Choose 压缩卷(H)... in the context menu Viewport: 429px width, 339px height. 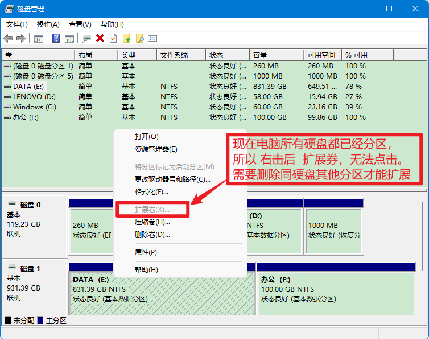pyautogui.click(x=180, y=222)
